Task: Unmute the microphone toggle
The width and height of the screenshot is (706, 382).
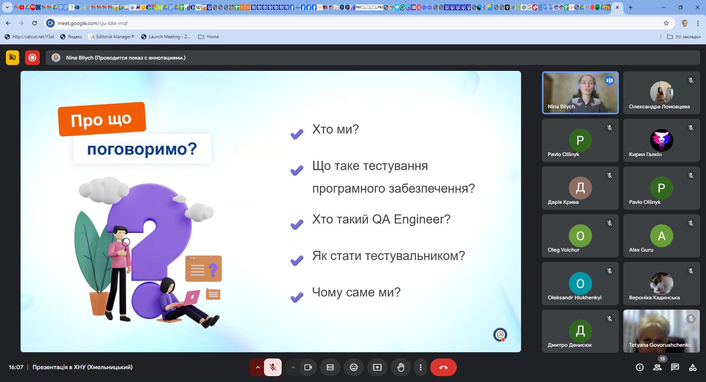Action: pos(273,367)
